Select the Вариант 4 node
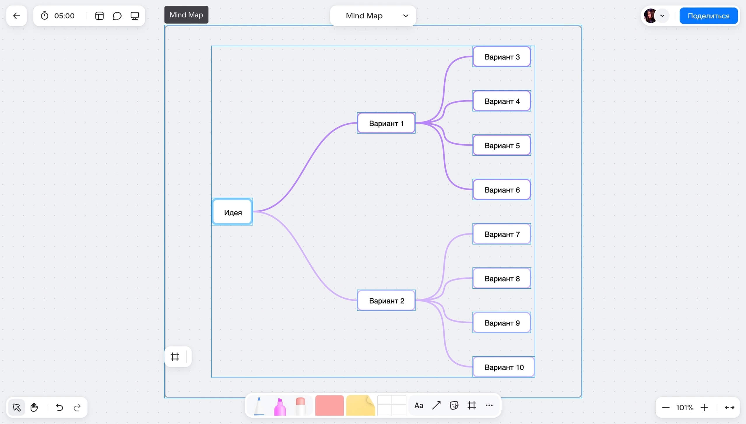Screen dimensions: 746x424 (x=502, y=101)
